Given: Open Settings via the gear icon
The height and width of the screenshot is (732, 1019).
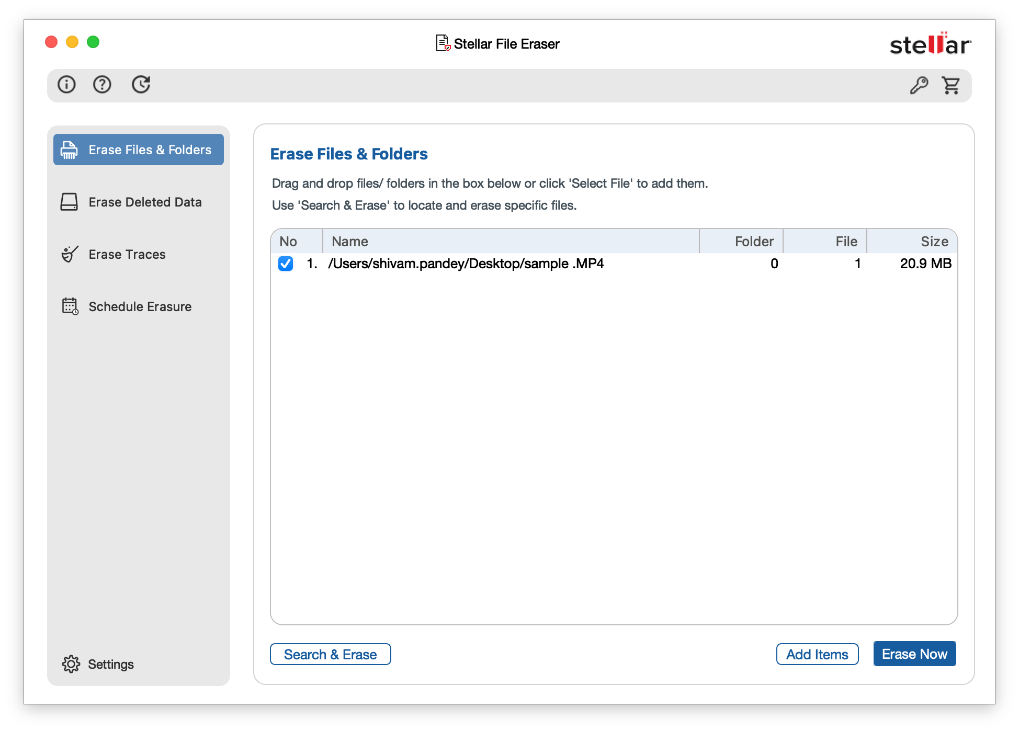Looking at the screenshot, I should [x=72, y=664].
